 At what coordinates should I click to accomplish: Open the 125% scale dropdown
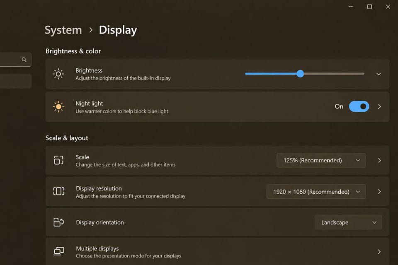click(x=321, y=160)
